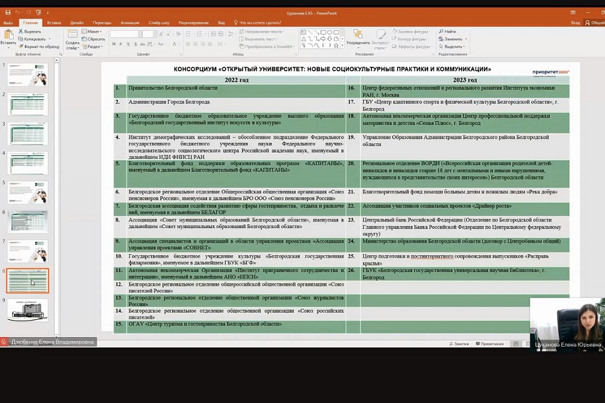Open the Section (Раздел) dropdown
Screen dimensions: 605x403
(94, 47)
